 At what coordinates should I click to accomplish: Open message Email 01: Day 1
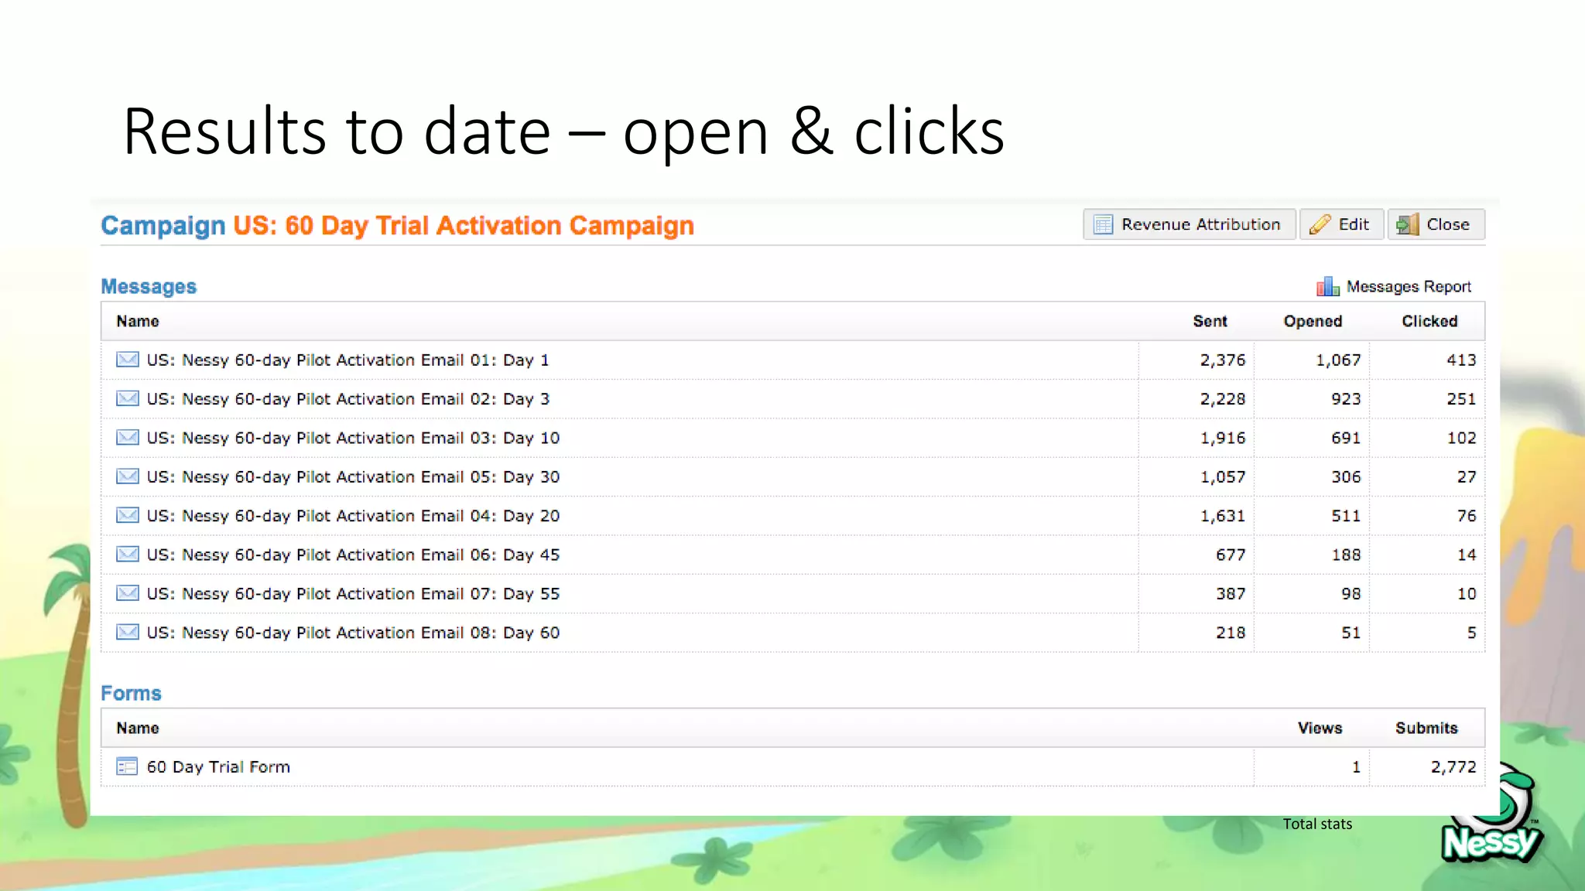pyautogui.click(x=347, y=360)
